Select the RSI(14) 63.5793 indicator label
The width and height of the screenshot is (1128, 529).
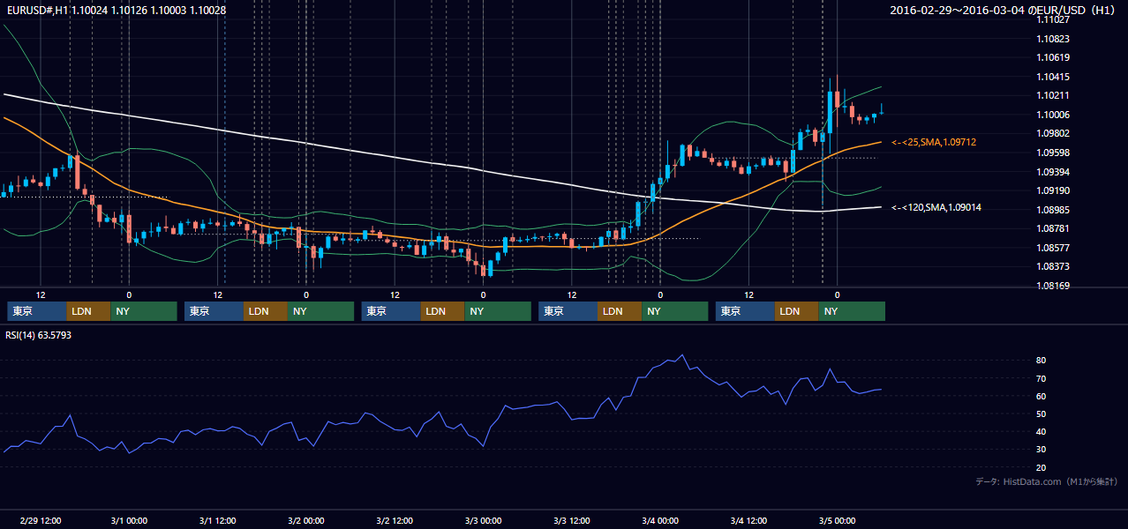39,335
